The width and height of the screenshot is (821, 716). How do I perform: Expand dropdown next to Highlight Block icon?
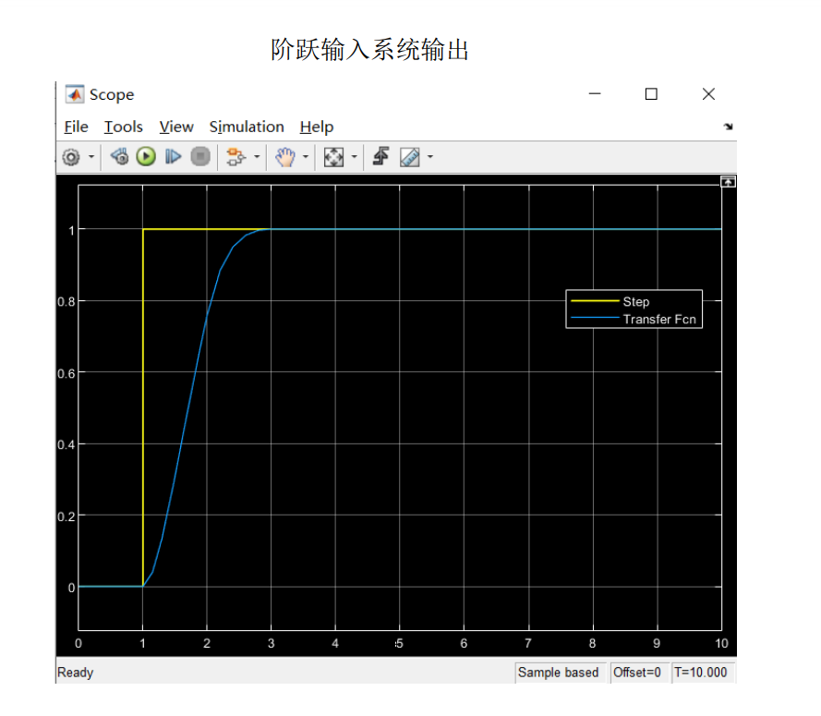pos(257,157)
